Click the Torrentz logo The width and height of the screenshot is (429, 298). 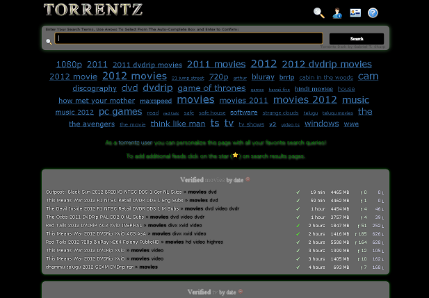point(93,10)
